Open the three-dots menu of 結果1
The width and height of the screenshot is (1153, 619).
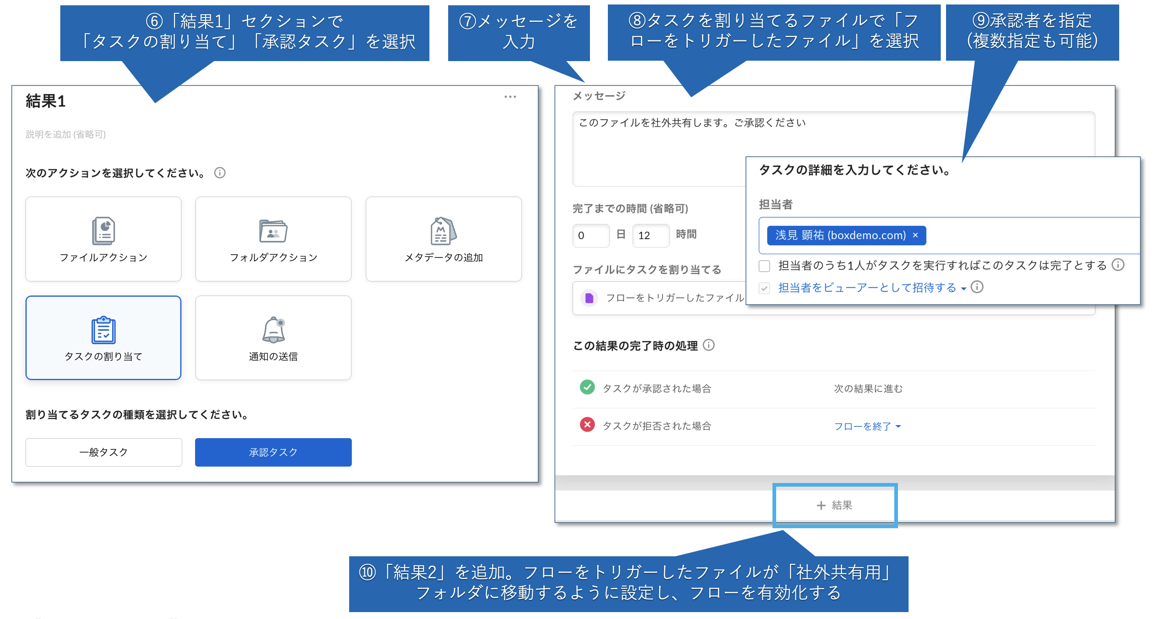510,97
